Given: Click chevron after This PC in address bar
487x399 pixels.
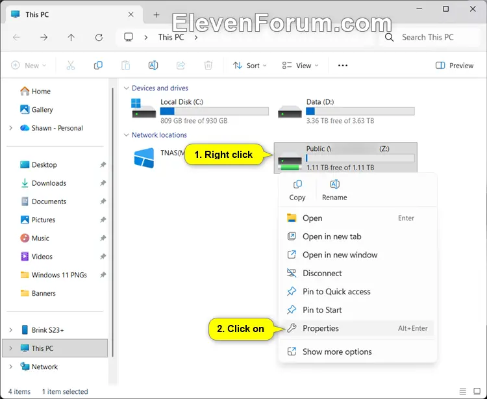Looking at the screenshot, I should [x=196, y=38].
